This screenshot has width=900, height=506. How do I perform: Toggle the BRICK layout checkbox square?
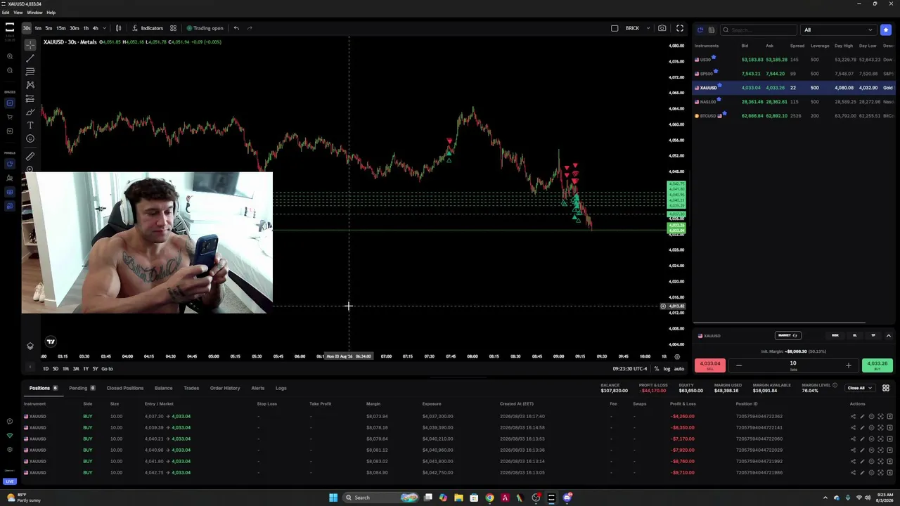615,28
